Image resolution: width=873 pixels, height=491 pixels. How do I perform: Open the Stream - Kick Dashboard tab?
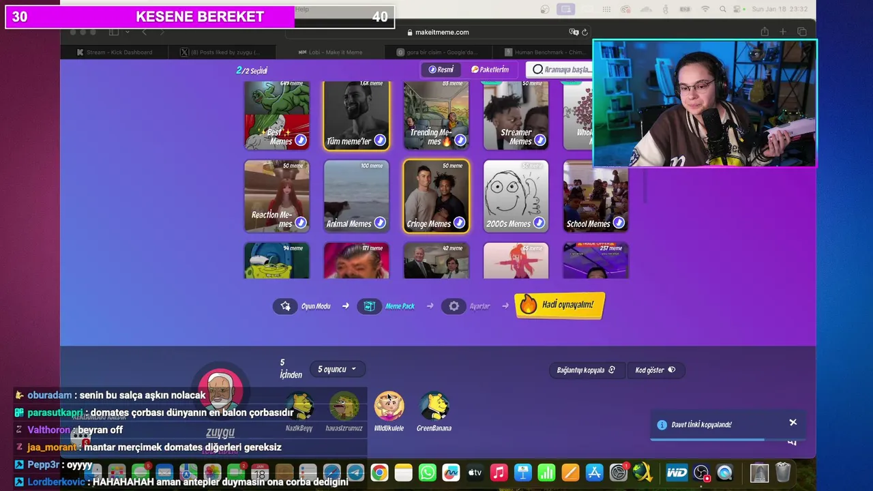[114, 53]
